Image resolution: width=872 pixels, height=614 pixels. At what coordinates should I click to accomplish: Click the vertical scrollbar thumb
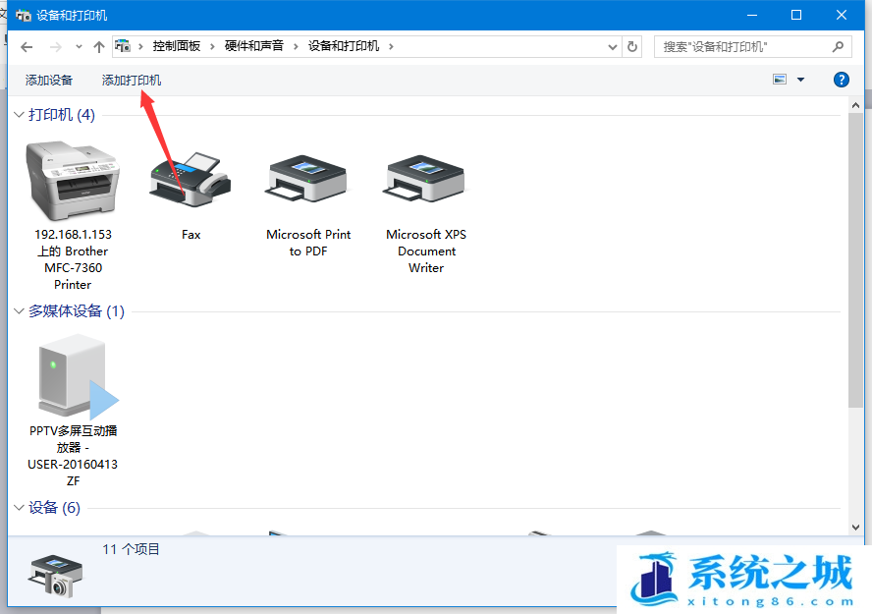pos(855,259)
